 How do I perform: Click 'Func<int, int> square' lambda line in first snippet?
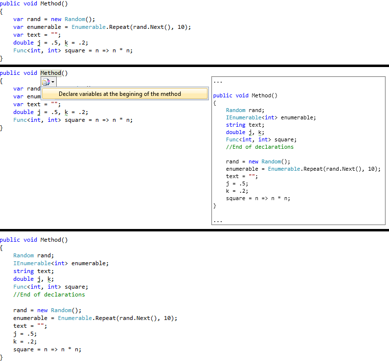(x=73, y=50)
